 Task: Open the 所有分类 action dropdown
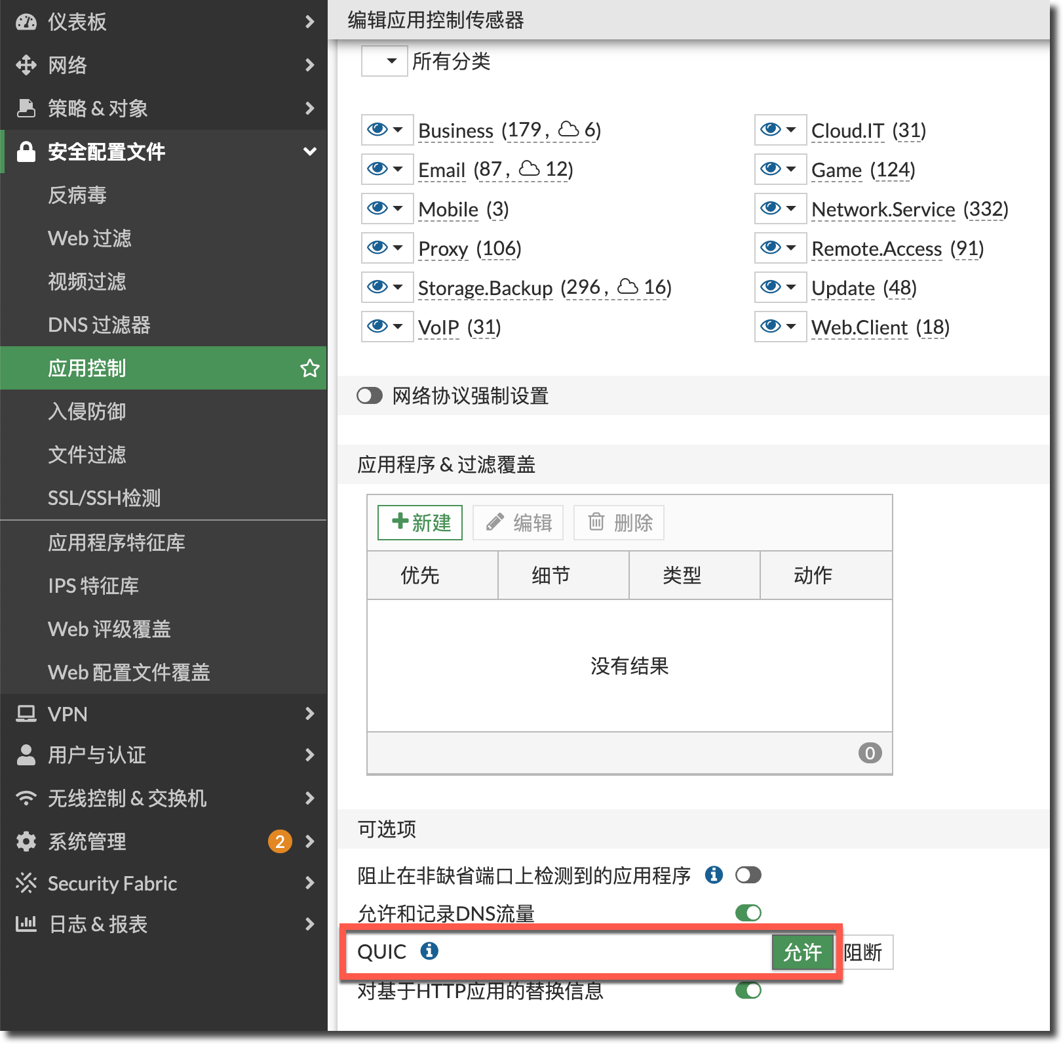[x=385, y=61]
